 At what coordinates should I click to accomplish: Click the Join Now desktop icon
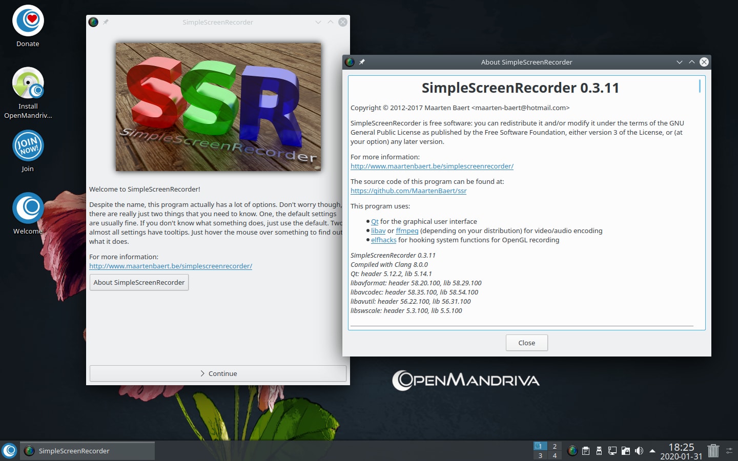pyautogui.click(x=28, y=146)
